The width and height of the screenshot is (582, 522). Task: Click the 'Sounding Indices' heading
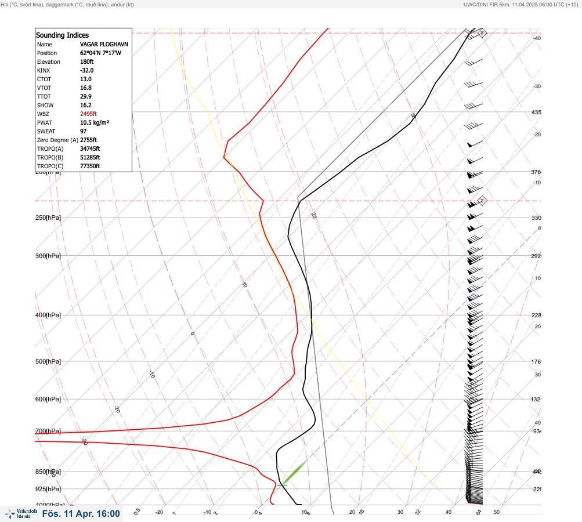point(62,35)
